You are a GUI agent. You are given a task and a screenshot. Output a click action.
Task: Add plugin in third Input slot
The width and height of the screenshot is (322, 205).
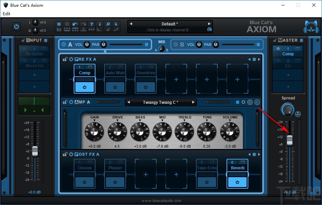tap(34, 75)
